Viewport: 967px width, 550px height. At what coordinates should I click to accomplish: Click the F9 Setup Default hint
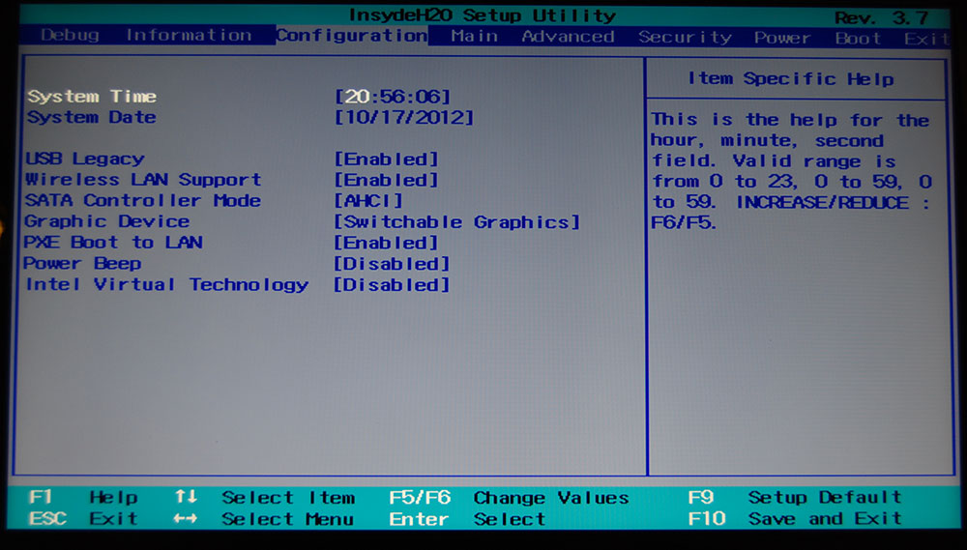(795, 497)
